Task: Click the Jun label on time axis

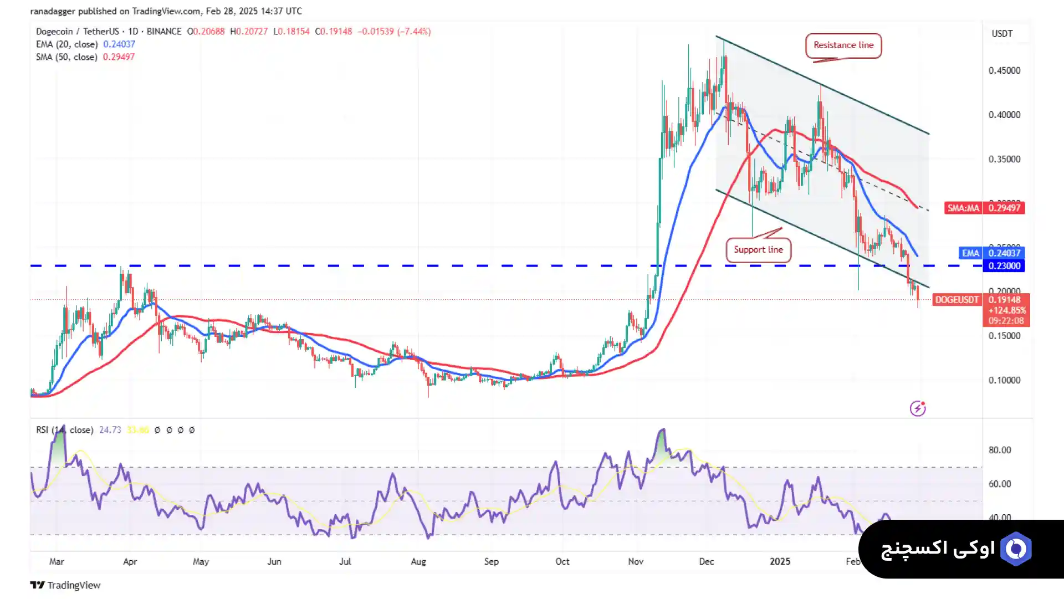Action: 274,561
